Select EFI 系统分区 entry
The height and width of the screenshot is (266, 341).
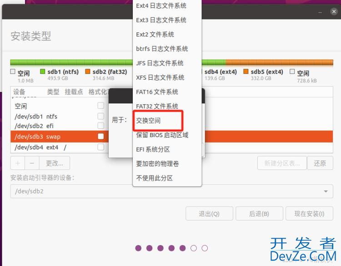(167, 149)
